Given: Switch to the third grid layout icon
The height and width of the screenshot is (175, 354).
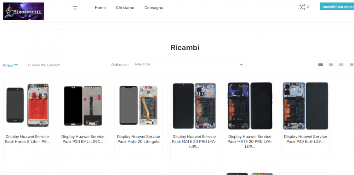Looking at the screenshot, I should (x=341, y=65).
